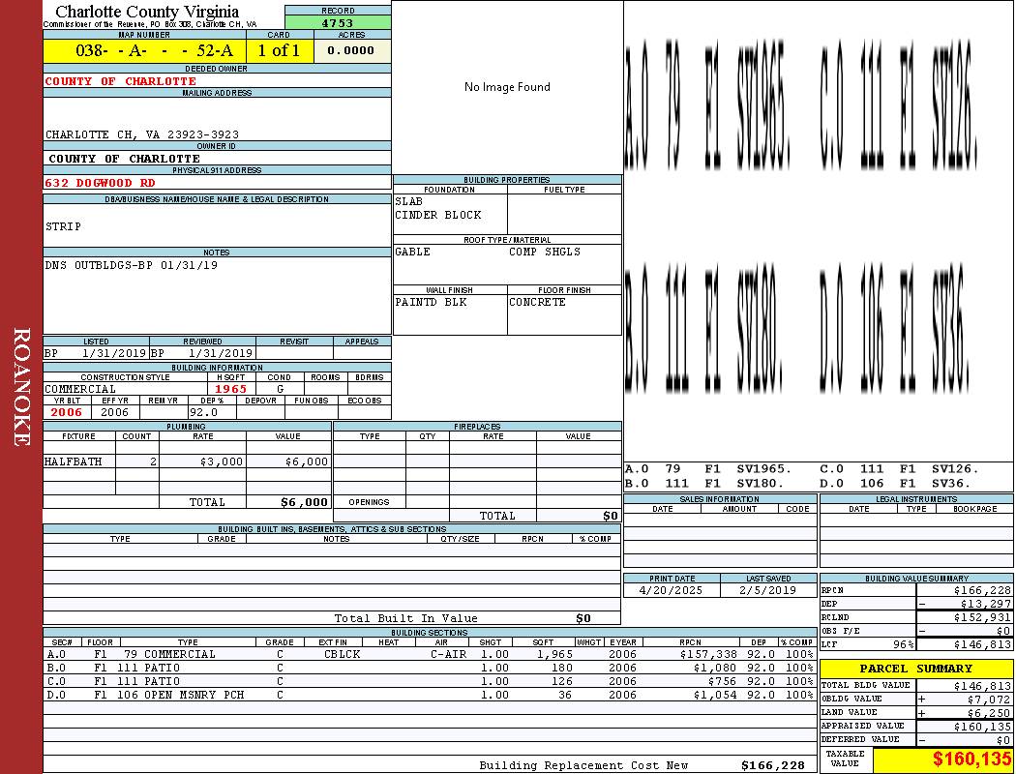The image size is (1016, 774).
Task: Click RPCN value $157,338
Action: click(708, 654)
